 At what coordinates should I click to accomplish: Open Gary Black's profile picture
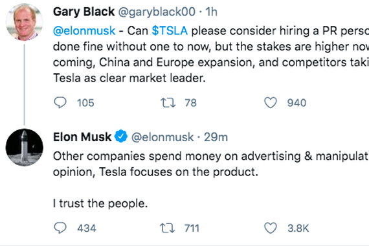[25, 22]
